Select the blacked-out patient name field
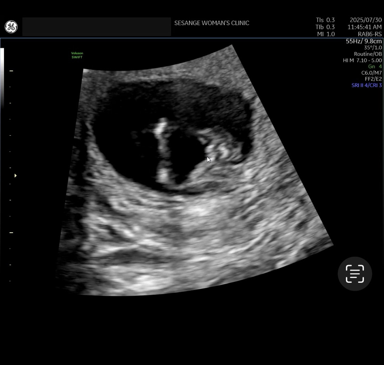 click(96, 27)
